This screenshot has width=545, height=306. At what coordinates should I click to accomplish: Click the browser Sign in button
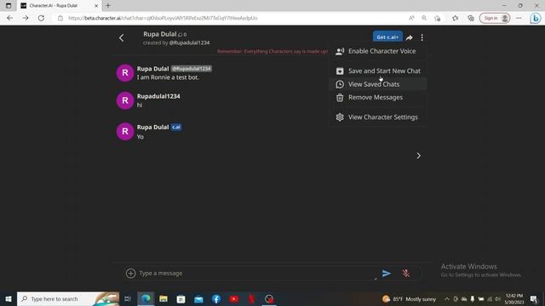[495, 18]
